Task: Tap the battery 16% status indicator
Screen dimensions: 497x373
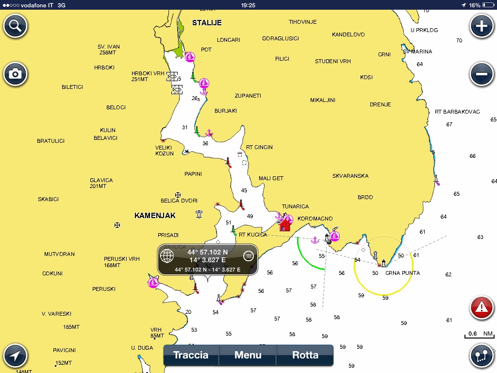Action: point(481,5)
